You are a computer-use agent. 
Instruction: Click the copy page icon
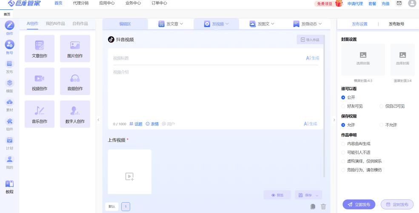(x=313, y=207)
